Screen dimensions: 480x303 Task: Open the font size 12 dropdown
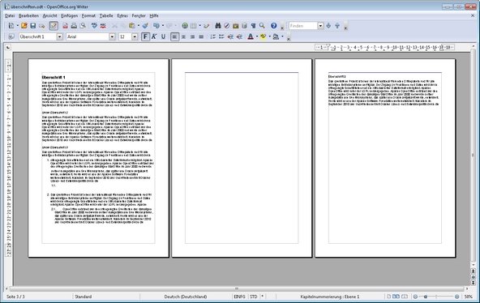coord(135,36)
